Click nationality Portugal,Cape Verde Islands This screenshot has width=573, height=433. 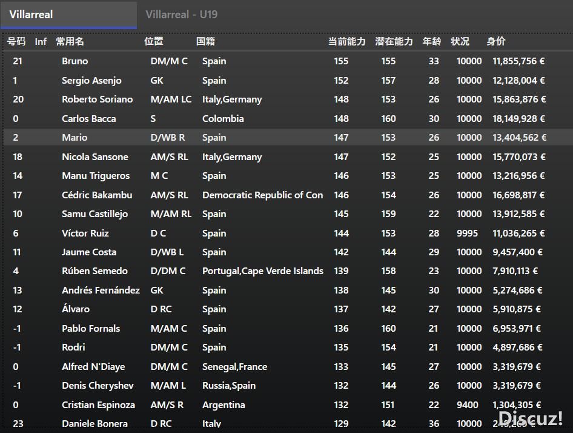(x=263, y=271)
